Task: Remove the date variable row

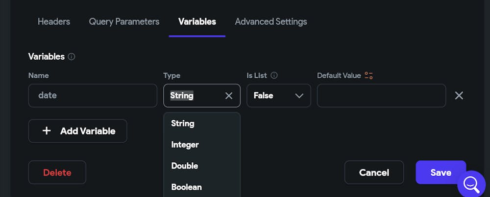Action: [x=459, y=96]
